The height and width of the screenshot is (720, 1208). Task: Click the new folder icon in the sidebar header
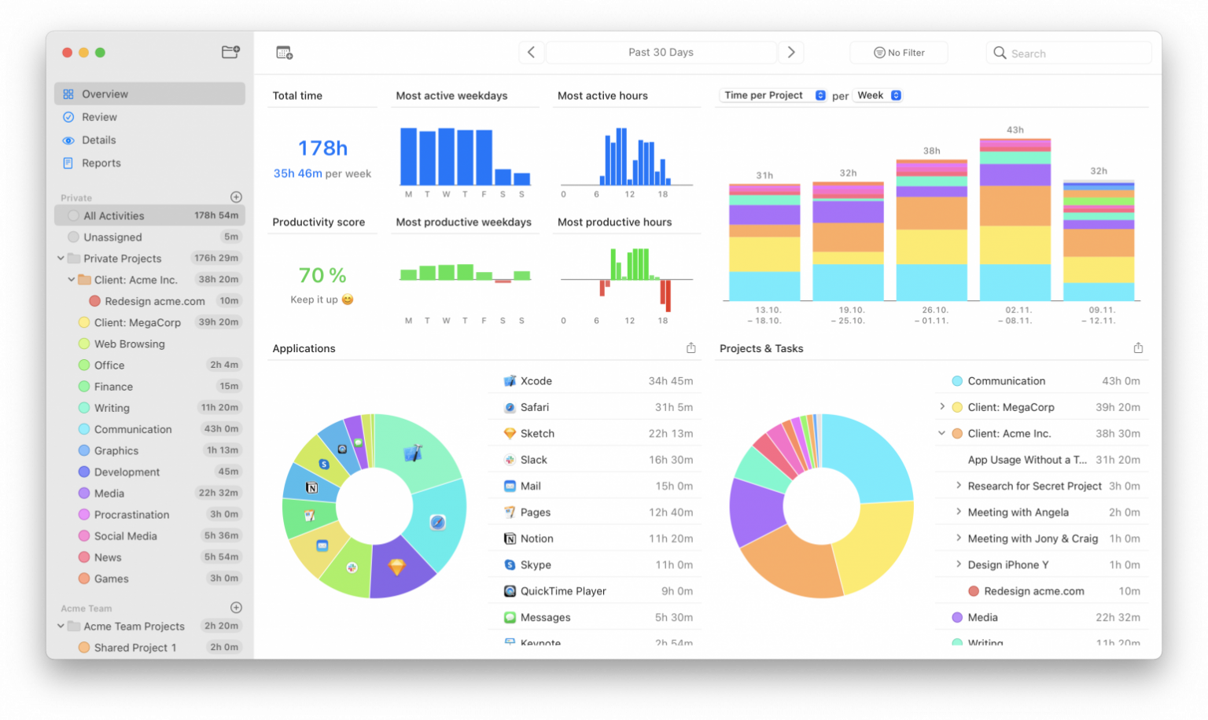pyautogui.click(x=229, y=52)
